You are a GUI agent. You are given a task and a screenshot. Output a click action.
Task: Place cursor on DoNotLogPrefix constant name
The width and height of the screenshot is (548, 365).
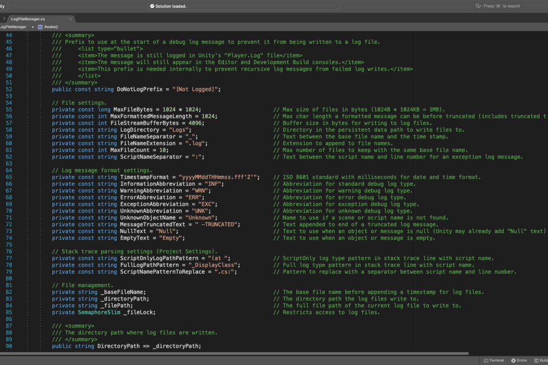[139, 89]
